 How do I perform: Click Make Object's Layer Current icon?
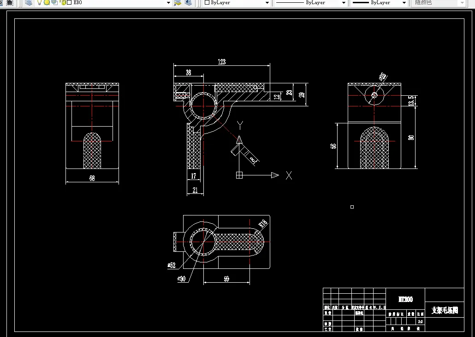click(178, 3)
